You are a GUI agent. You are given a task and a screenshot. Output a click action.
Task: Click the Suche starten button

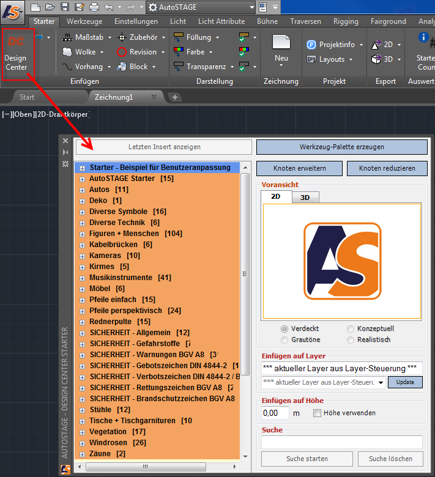tap(307, 459)
